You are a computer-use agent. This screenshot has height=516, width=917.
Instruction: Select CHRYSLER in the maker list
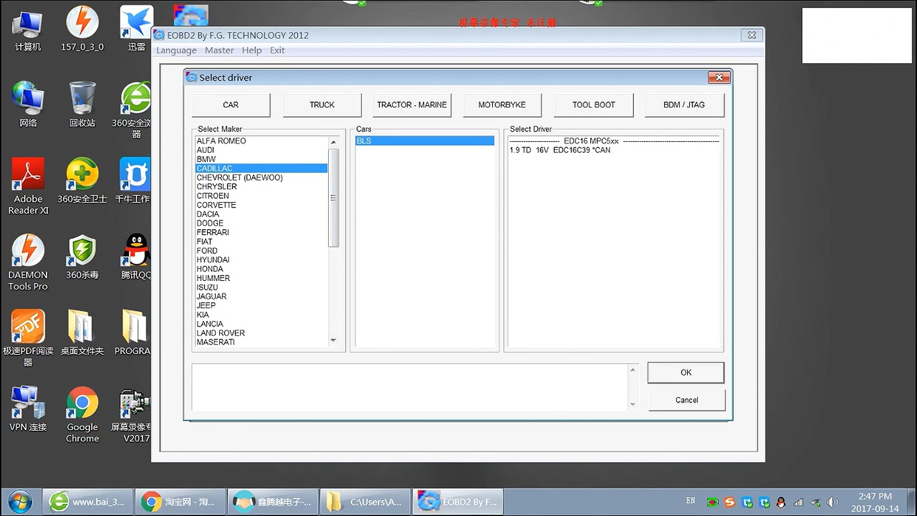(262, 187)
